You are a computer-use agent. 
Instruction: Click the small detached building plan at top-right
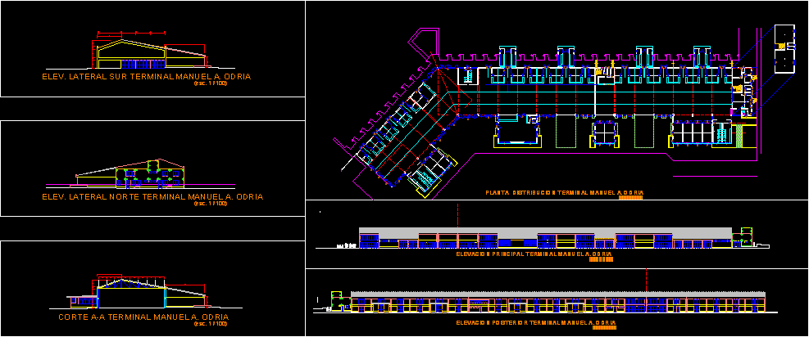pos(784,49)
